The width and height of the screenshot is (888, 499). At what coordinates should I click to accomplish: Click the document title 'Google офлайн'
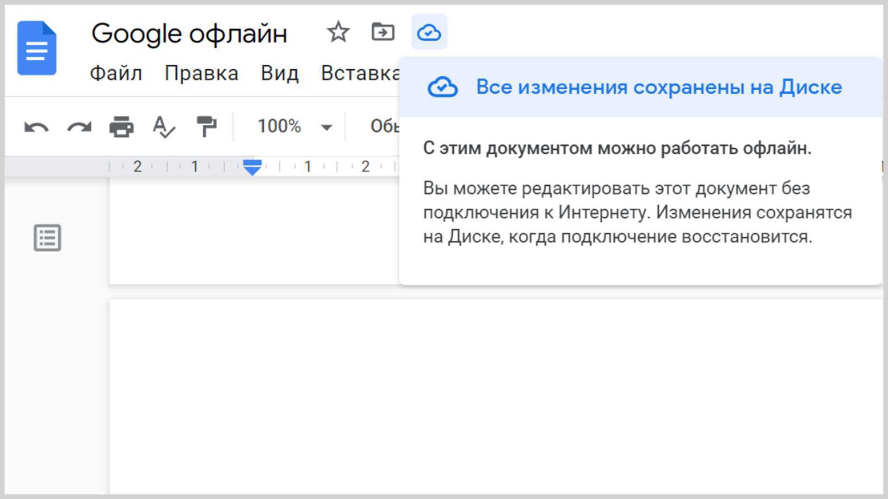[189, 34]
